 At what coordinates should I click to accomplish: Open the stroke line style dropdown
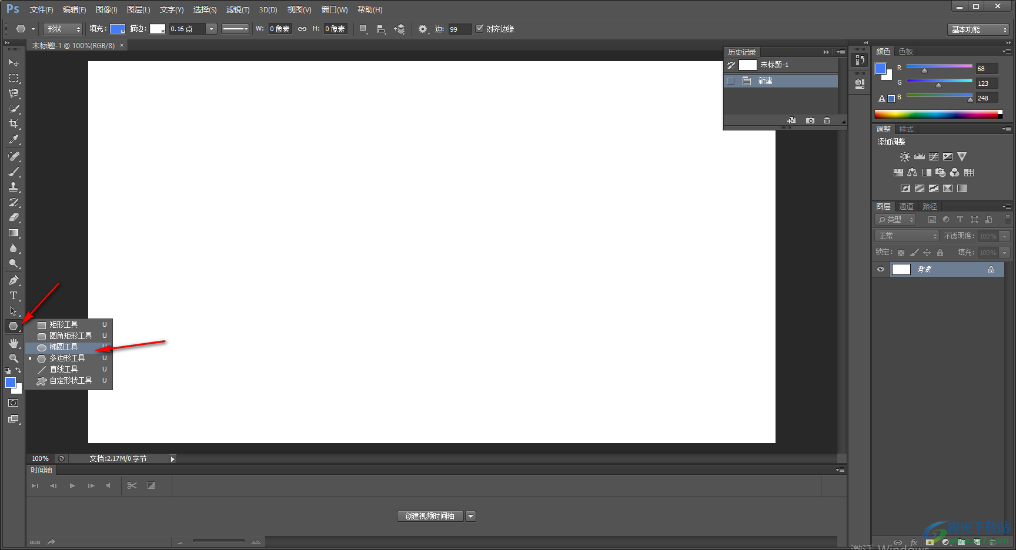click(235, 29)
